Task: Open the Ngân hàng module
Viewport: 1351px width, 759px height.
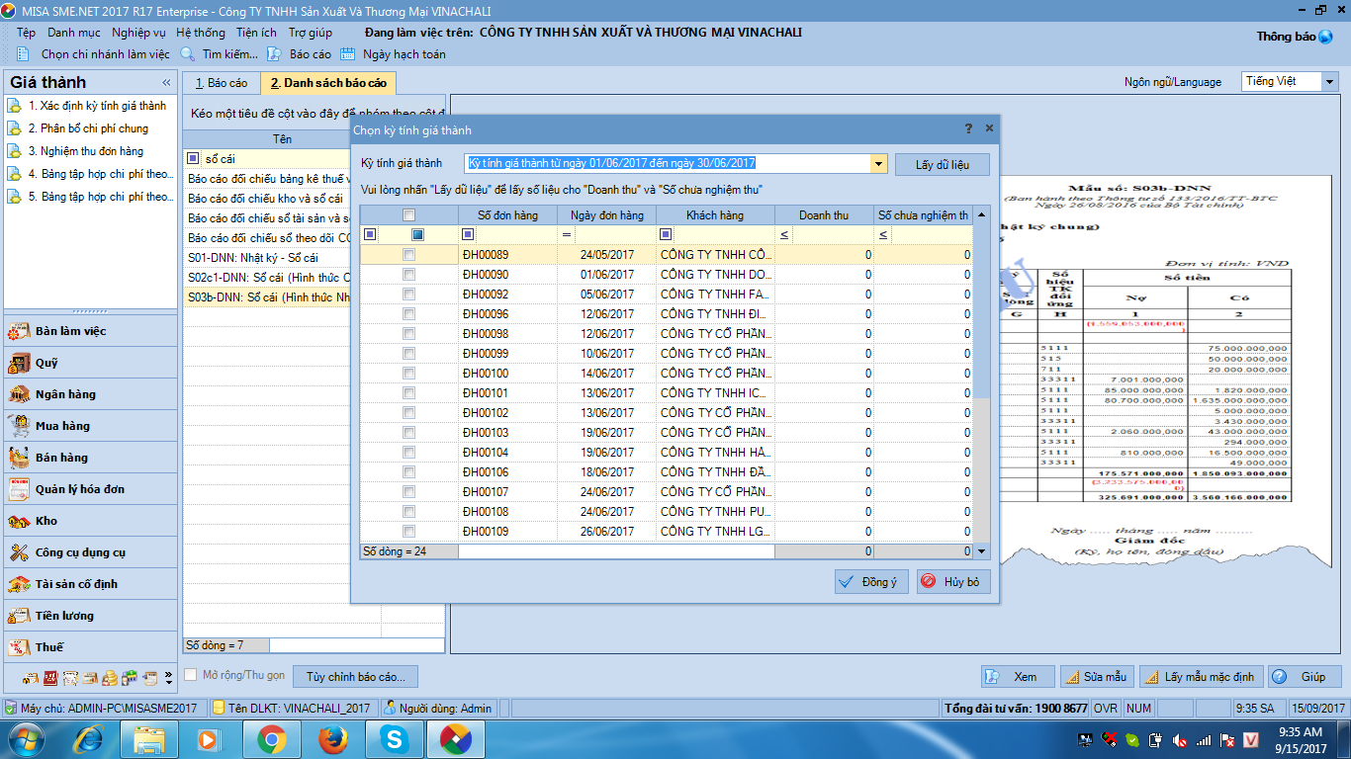Action: pyautogui.click(x=90, y=394)
